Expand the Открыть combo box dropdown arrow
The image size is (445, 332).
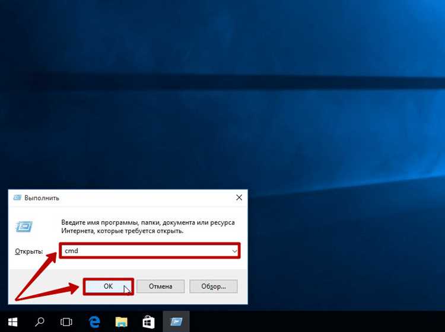pos(234,251)
